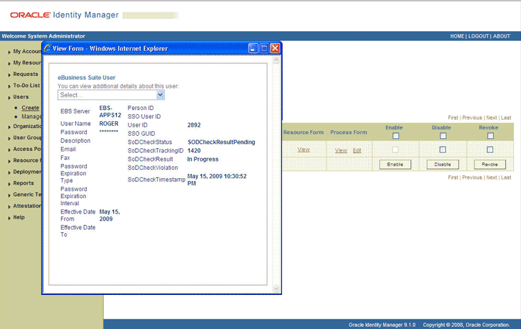Maximize the View Form window
Image resolution: width=521 pixels, height=329 pixels.
(264, 49)
